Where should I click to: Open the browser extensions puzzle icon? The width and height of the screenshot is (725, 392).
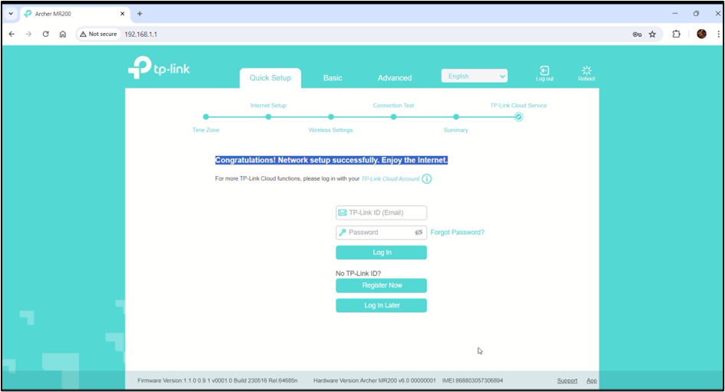(677, 34)
